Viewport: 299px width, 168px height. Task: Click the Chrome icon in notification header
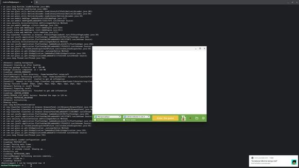(x=252, y=158)
